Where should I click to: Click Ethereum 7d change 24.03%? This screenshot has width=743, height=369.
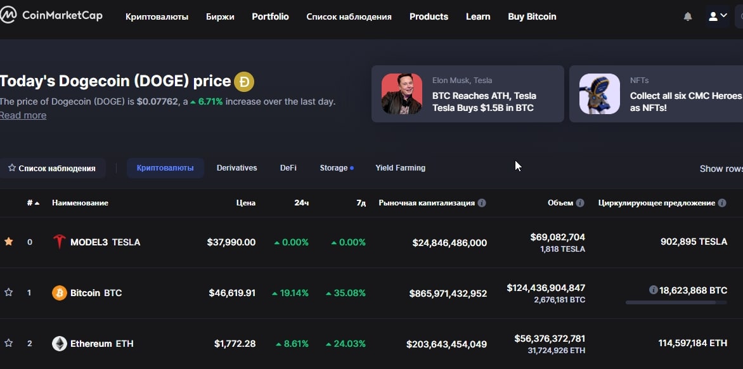(346, 344)
